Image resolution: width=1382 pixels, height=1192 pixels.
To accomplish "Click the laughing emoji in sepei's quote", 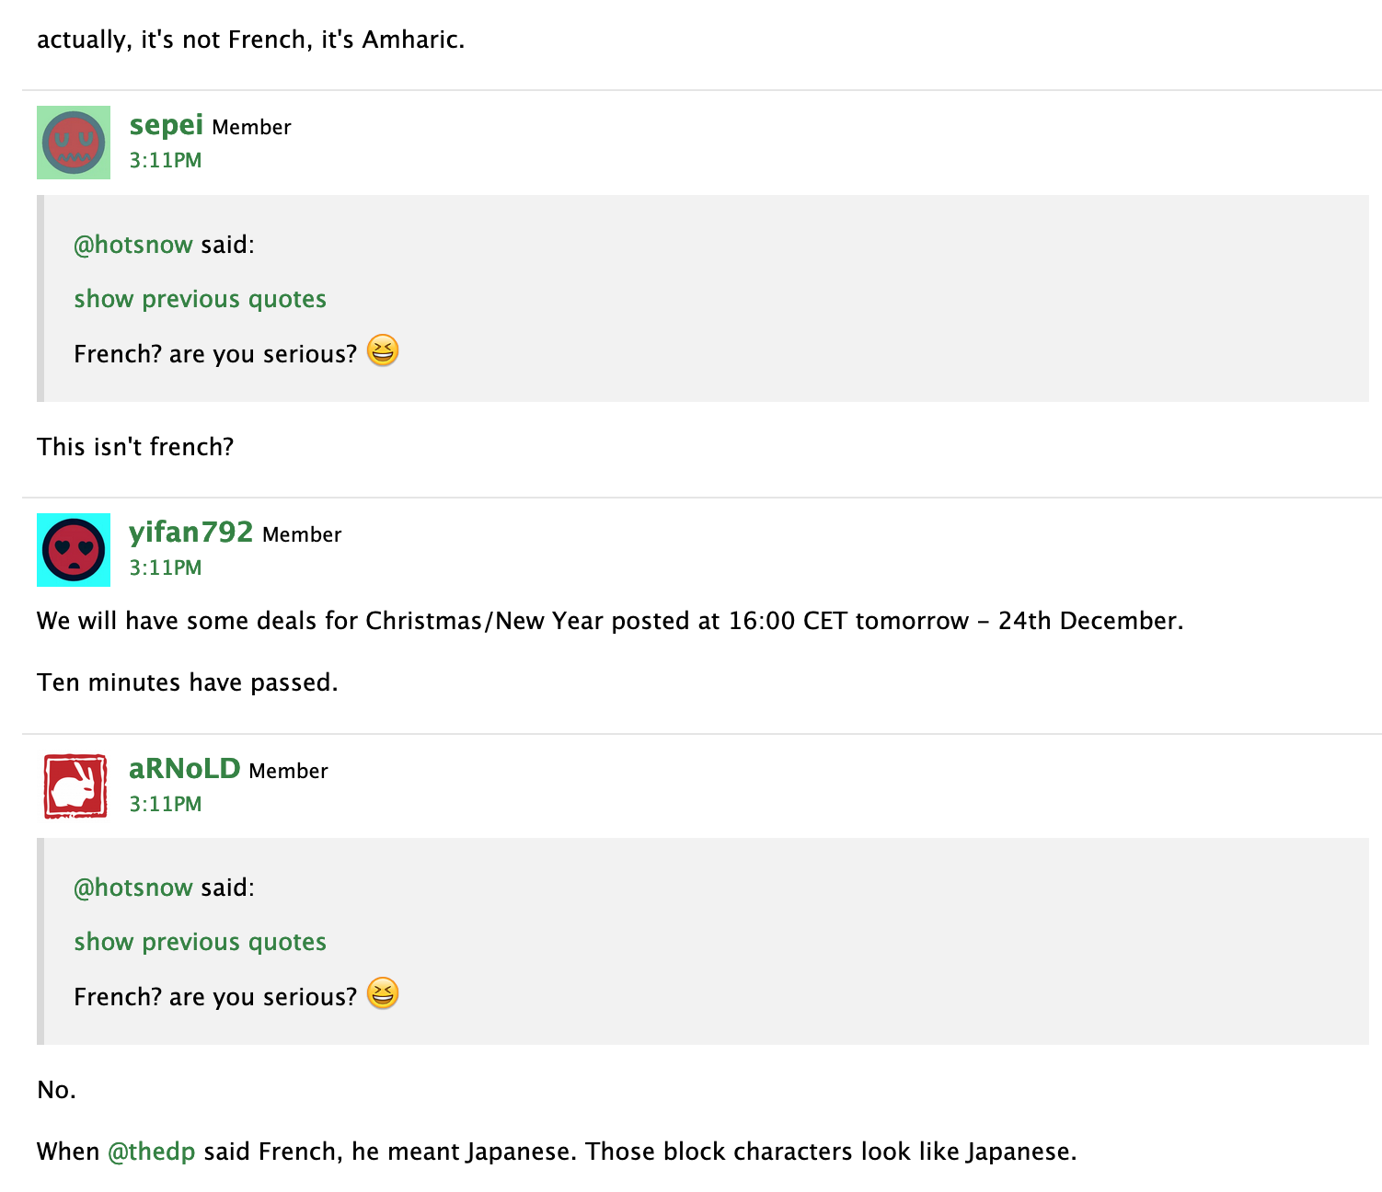I will coord(383,350).
